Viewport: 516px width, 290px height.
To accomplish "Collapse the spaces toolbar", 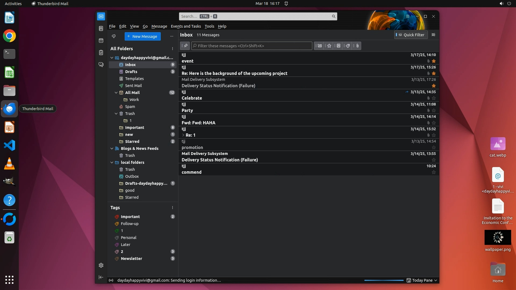I will [x=101, y=277].
